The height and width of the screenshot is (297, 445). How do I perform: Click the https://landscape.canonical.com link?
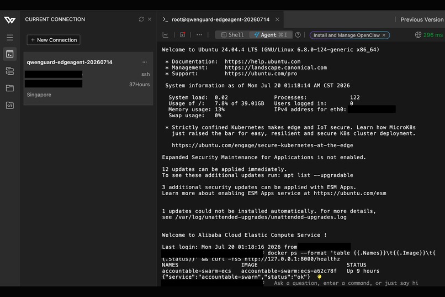(276, 67)
